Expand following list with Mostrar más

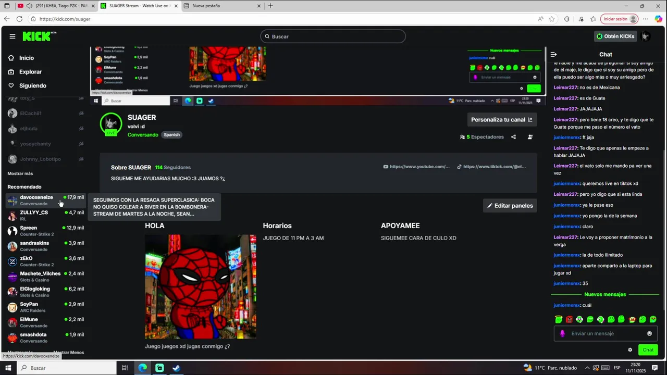tap(20, 173)
